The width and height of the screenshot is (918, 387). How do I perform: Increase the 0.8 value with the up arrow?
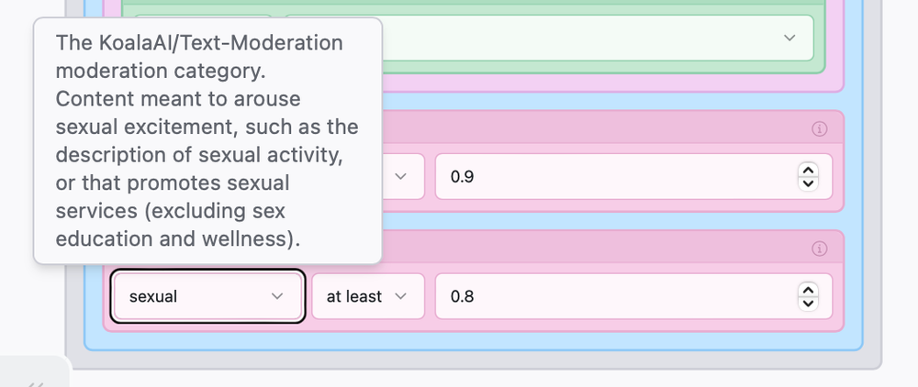pyautogui.click(x=808, y=290)
